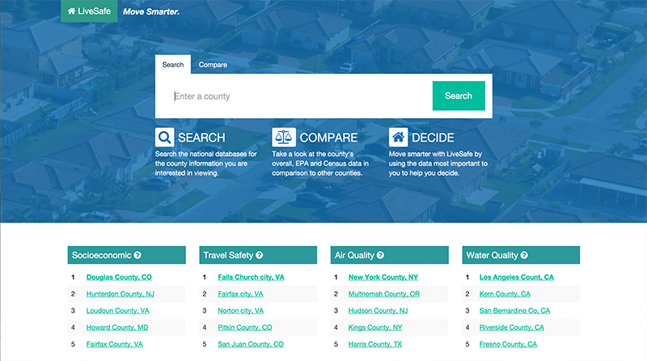Image resolution: width=647 pixels, height=361 pixels.
Task: Open San Bernardino Co, CA link
Action: coord(514,311)
